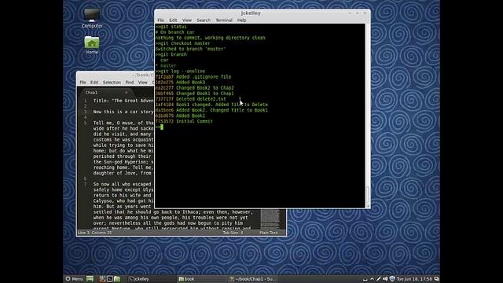503x283 pixels.
Task: Open the Find menu in the Sublime editor
Action: tap(129, 82)
